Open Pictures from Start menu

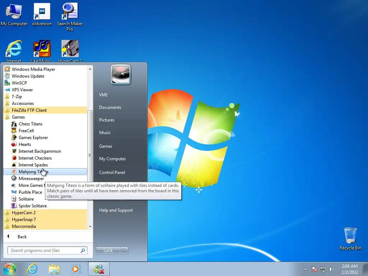click(107, 120)
